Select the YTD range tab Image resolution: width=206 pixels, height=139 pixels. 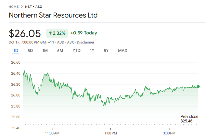[x=76, y=50]
